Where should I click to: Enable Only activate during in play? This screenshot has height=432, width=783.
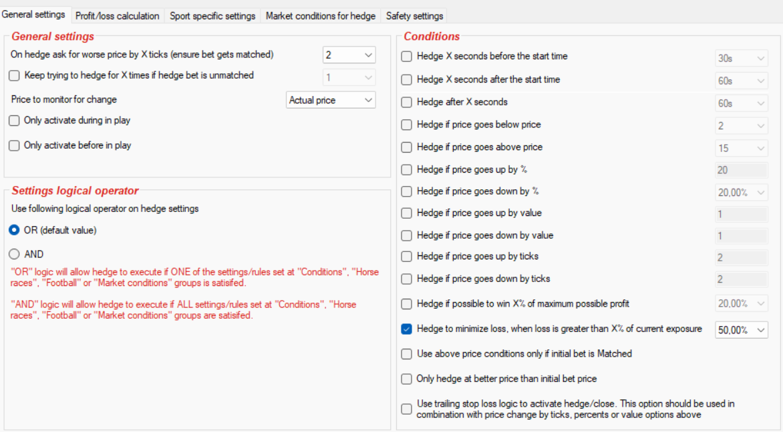(x=14, y=121)
